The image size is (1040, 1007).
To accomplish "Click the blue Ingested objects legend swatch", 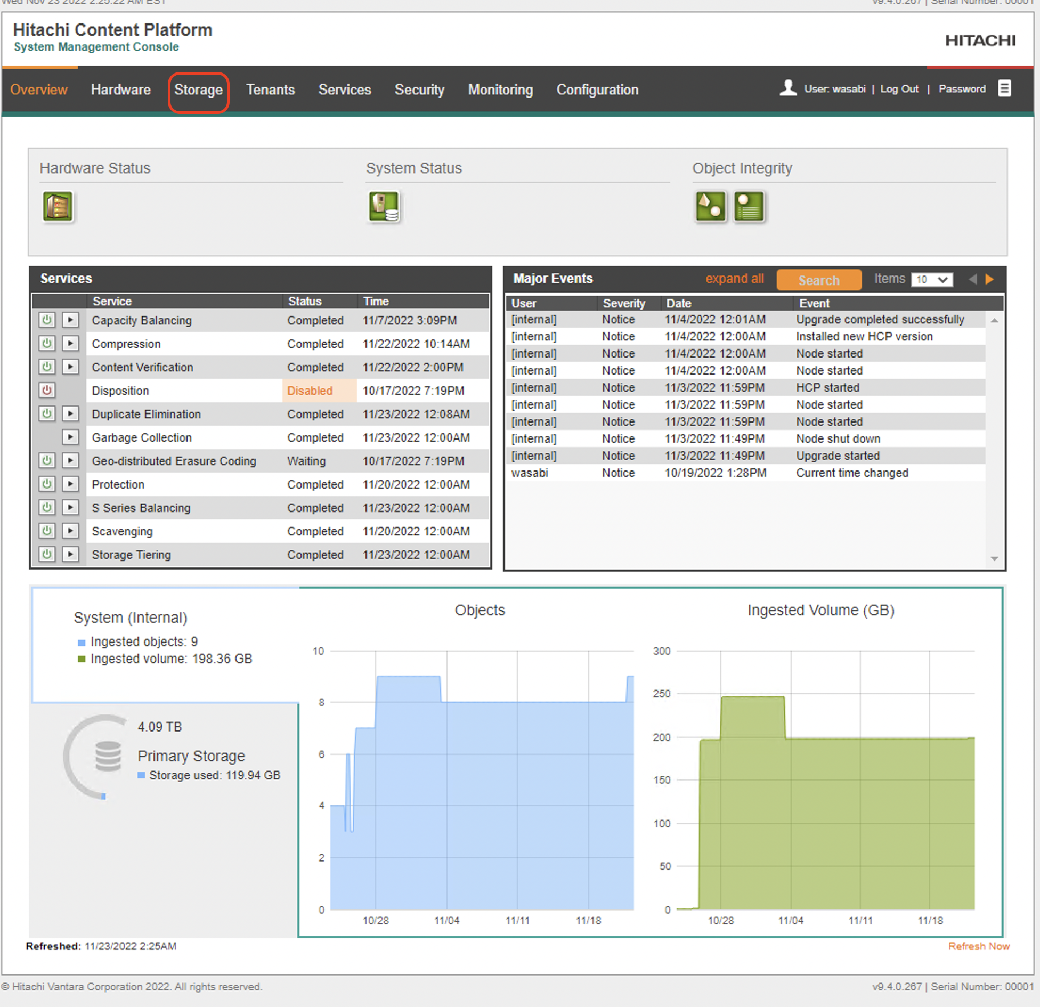I will click(82, 643).
